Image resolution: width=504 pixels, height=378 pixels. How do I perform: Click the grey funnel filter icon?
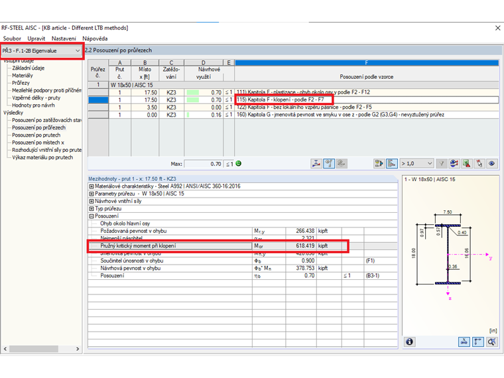pyautogui.click(x=442, y=164)
